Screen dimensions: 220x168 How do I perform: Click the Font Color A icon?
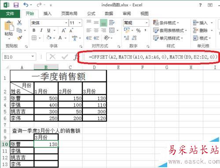(60, 38)
